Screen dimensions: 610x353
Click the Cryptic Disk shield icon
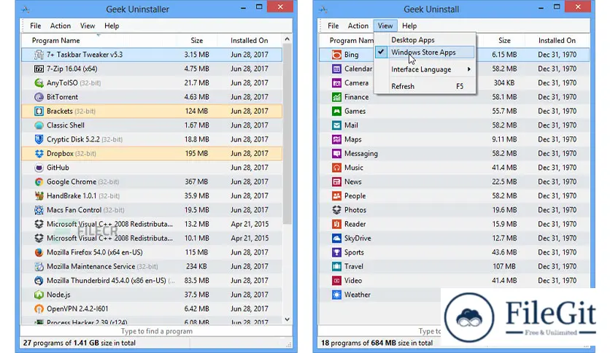pyautogui.click(x=39, y=139)
